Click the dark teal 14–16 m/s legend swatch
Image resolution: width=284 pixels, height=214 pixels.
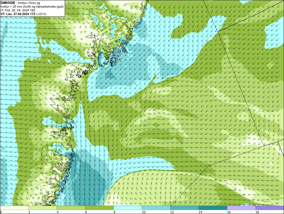(x=213, y=208)
